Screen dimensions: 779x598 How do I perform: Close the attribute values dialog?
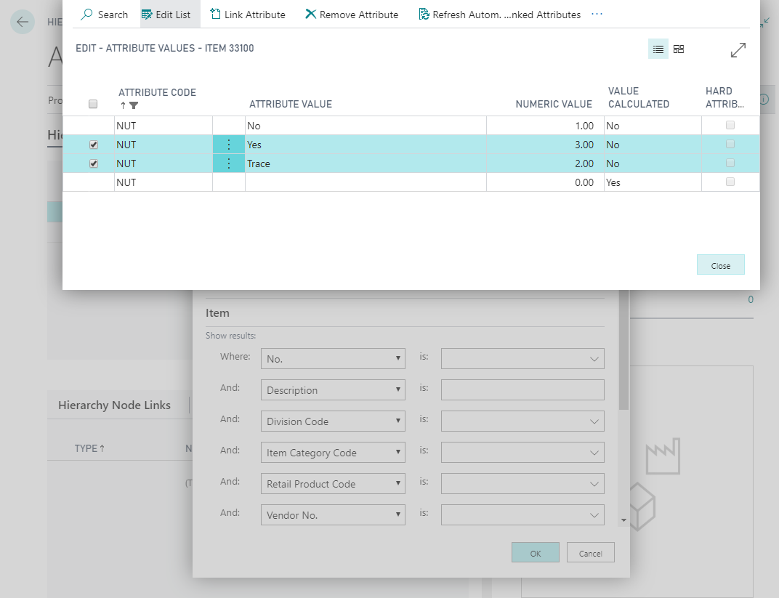pos(720,265)
